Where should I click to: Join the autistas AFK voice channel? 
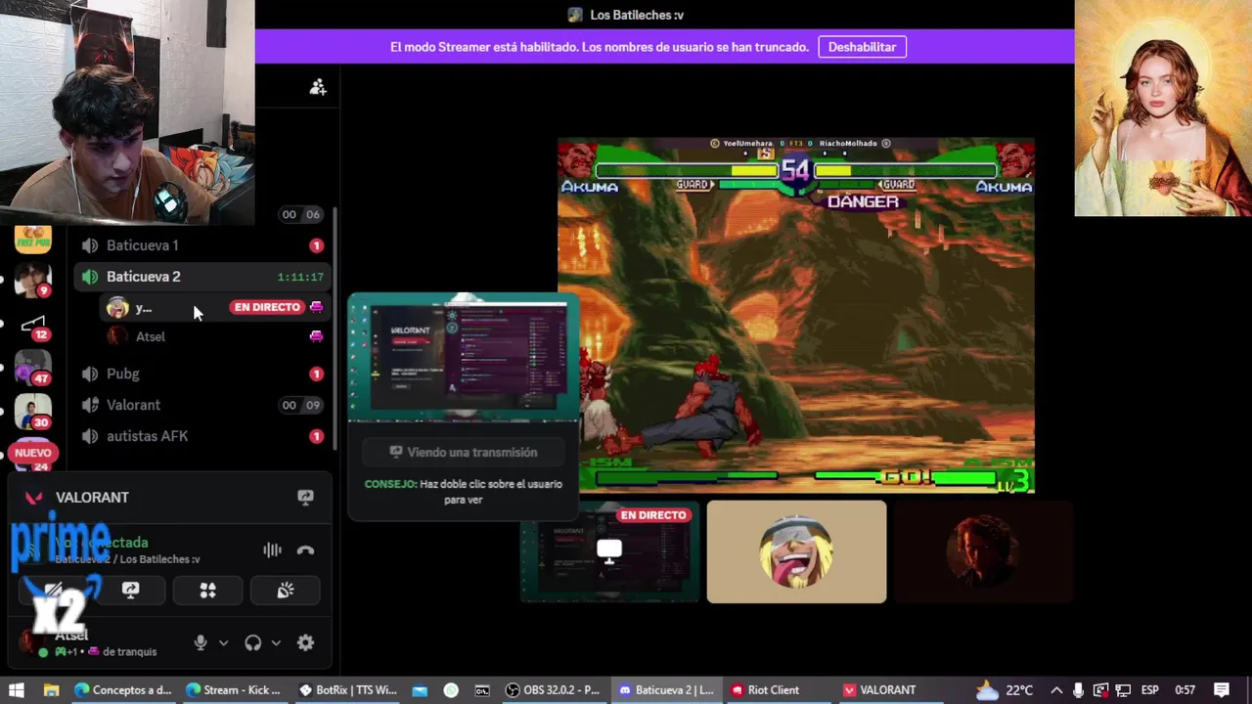pos(201,436)
